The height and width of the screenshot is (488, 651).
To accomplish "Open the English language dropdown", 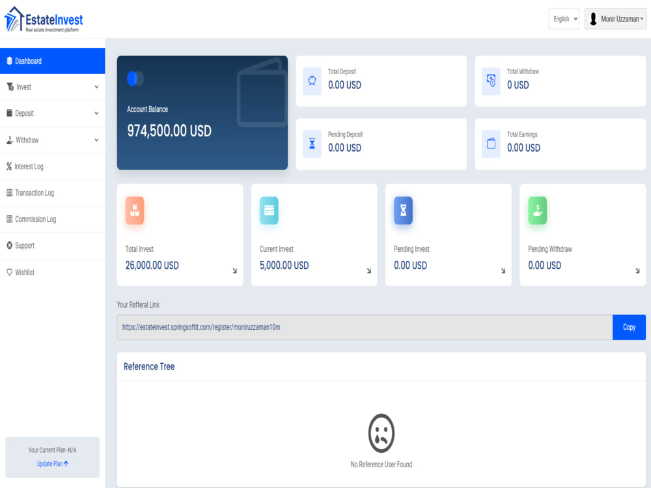I will pos(563,19).
